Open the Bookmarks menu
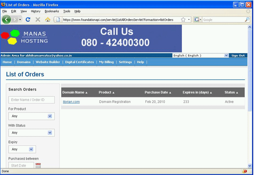This screenshot has width=254, height=175. [52, 11]
